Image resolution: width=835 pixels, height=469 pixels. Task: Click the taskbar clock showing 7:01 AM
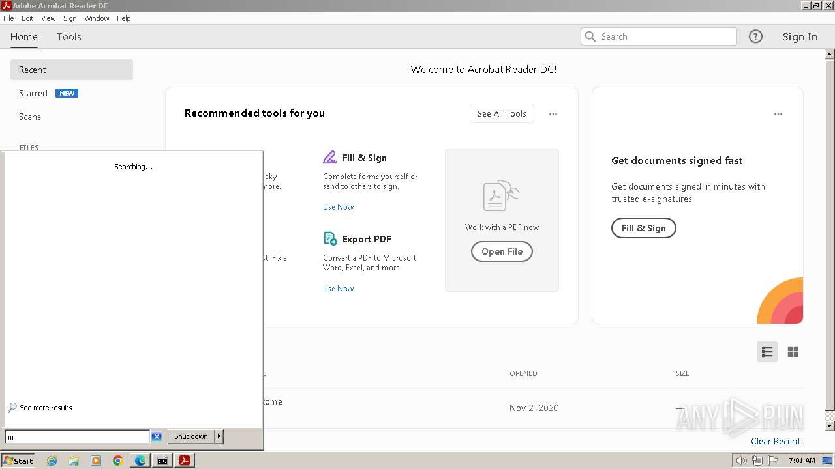[x=802, y=461]
